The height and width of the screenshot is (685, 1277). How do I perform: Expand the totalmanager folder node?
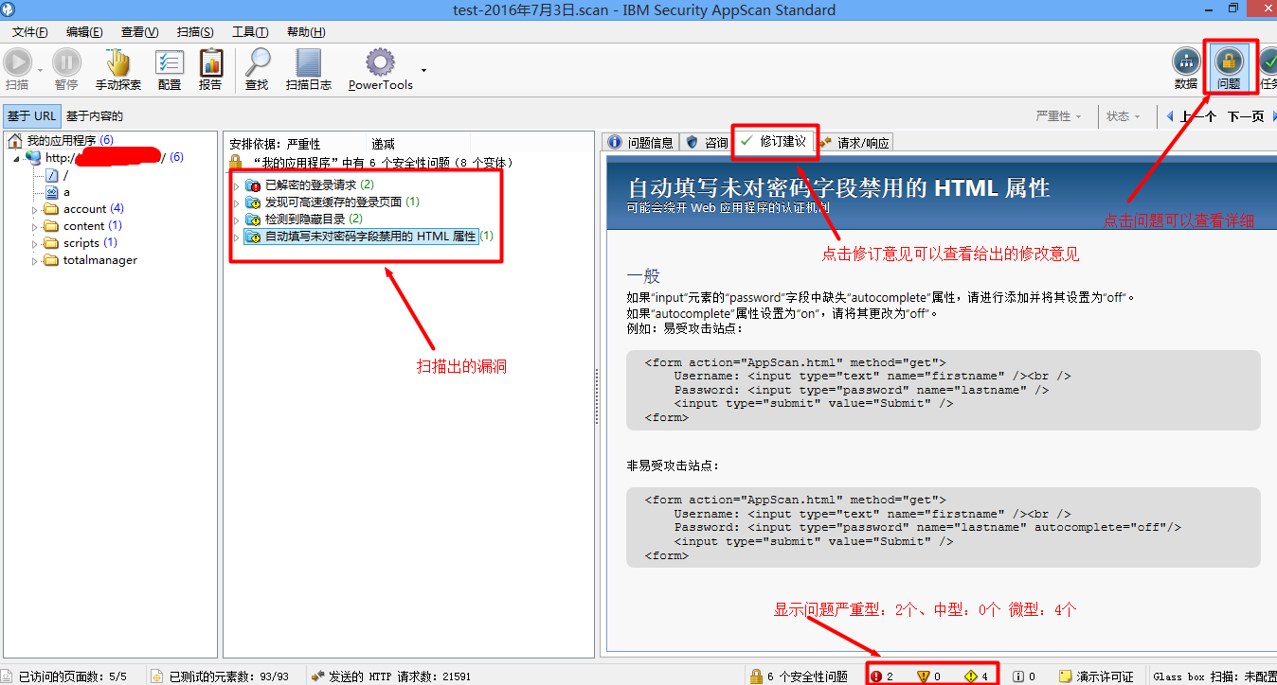pos(35,260)
